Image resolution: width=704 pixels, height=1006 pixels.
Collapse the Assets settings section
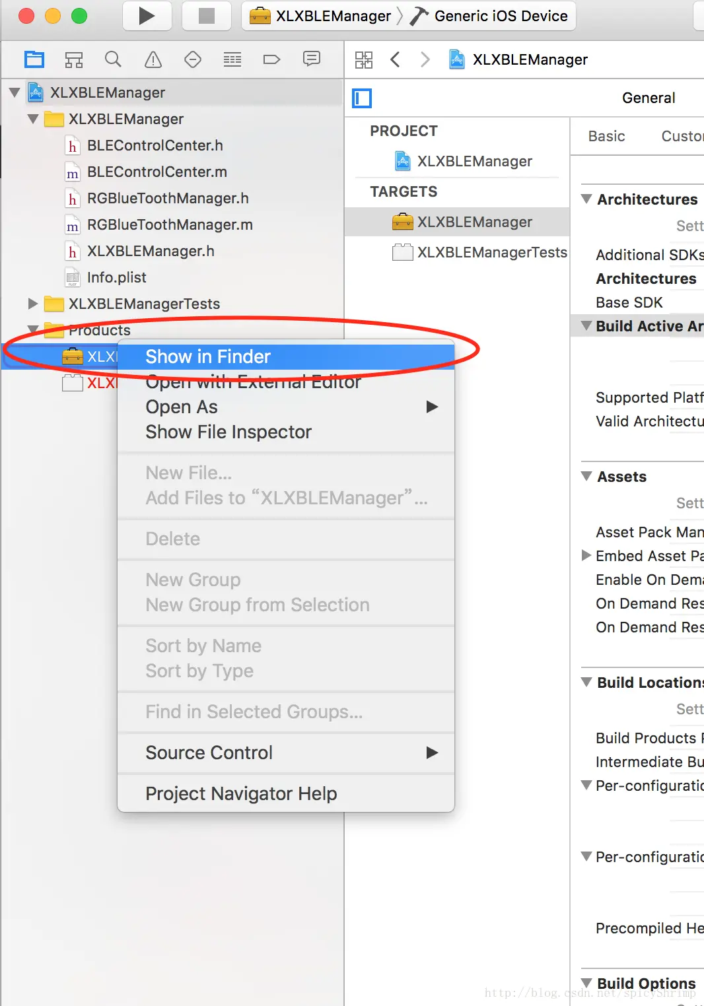(586, 476)
